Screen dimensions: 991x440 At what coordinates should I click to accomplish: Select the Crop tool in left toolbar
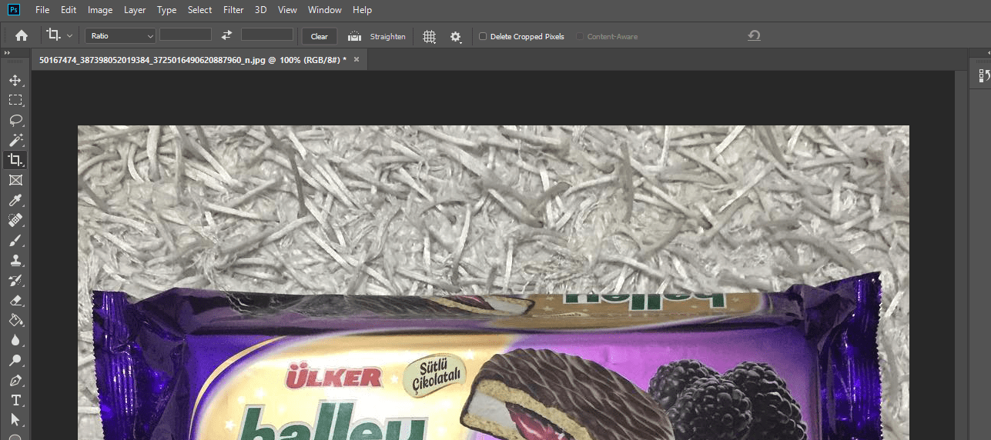[15, 160]
